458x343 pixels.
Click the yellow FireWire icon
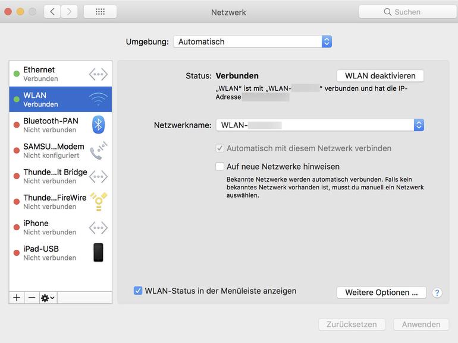click(x=99, y=201)
